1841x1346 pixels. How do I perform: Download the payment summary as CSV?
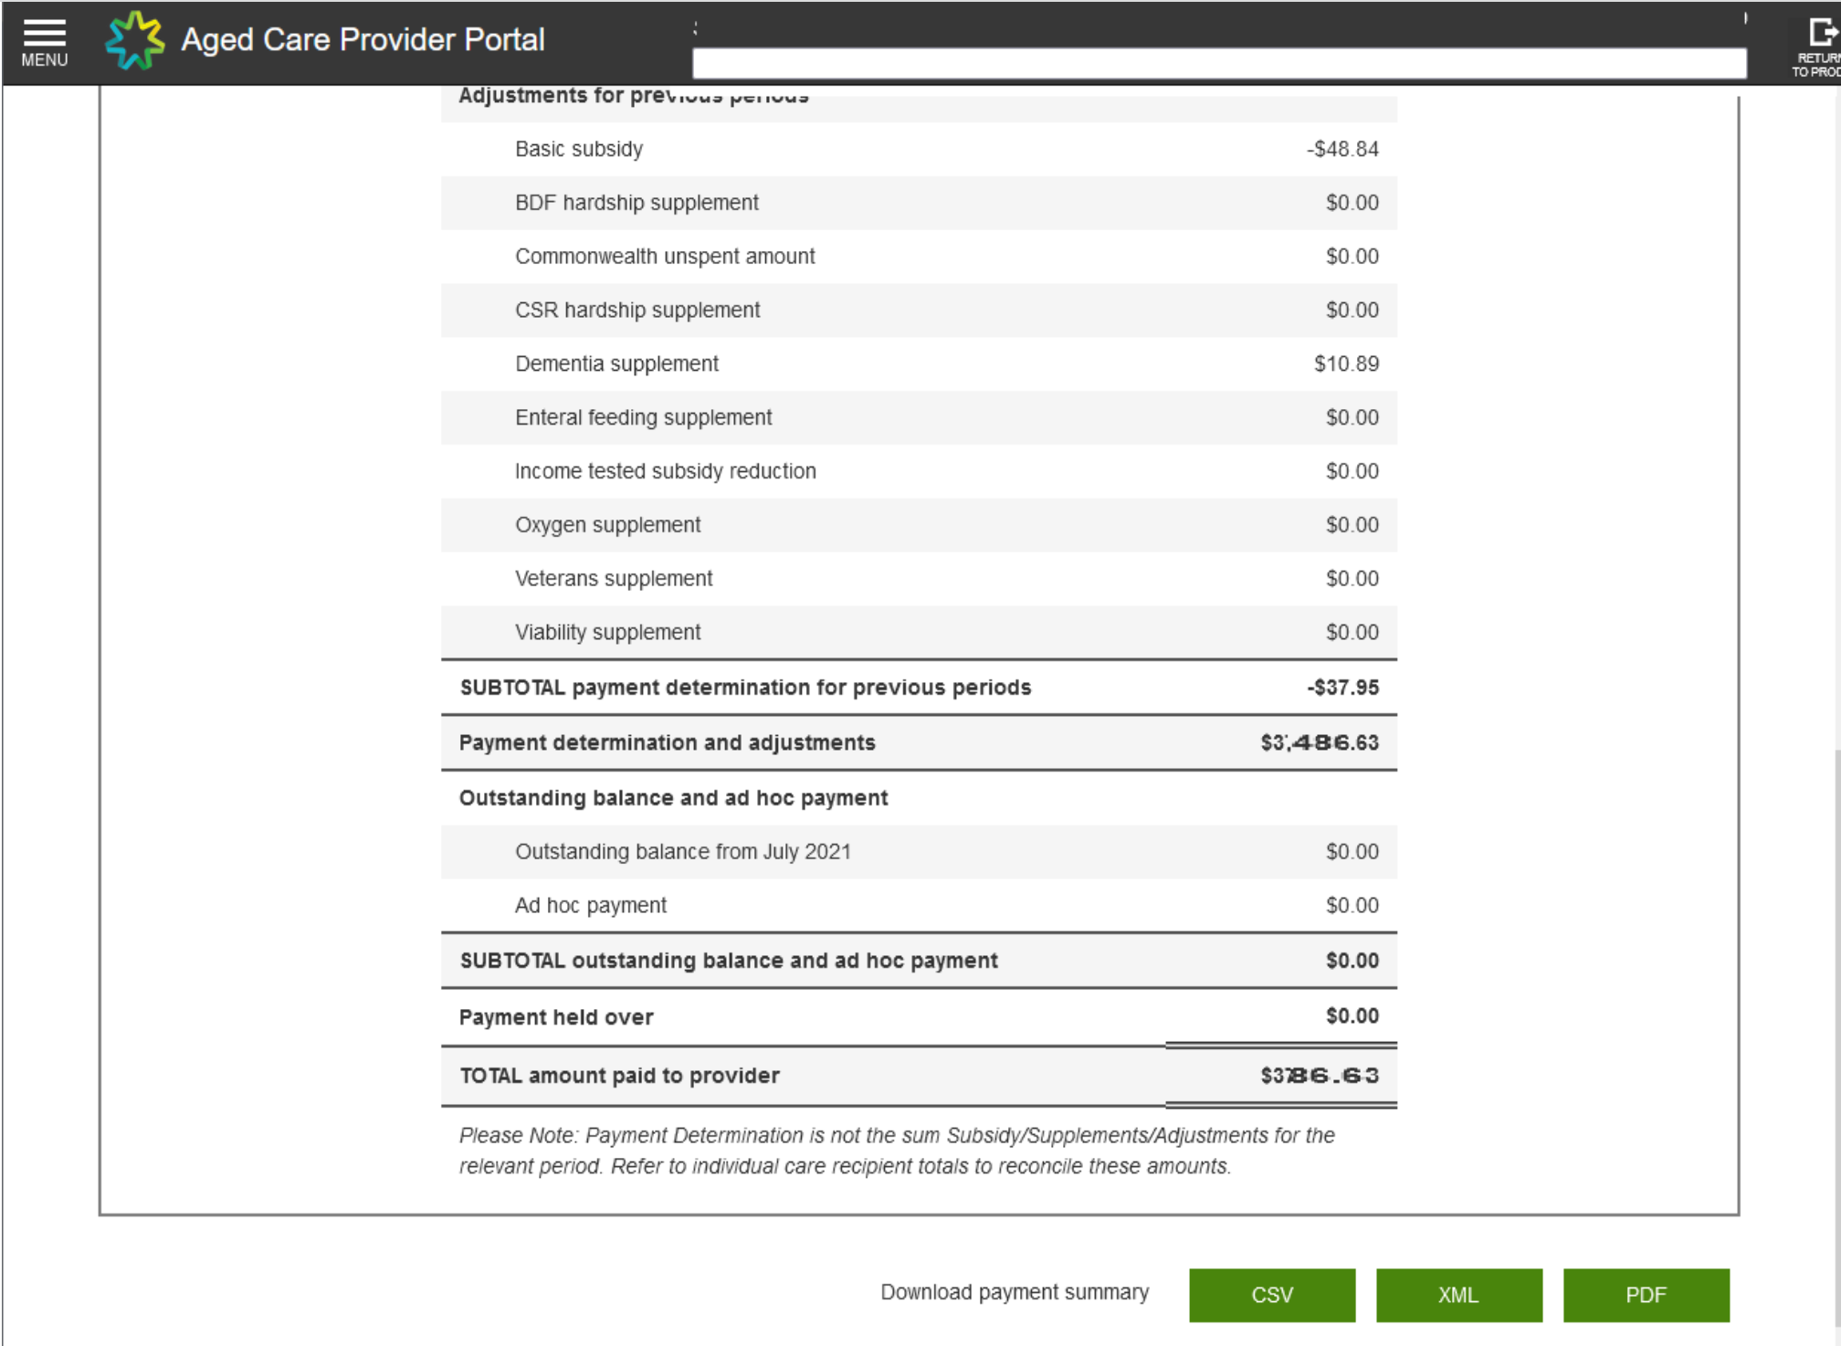click(1271, 1294)
